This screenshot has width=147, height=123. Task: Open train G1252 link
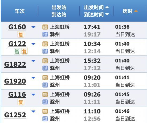[15, 115]
